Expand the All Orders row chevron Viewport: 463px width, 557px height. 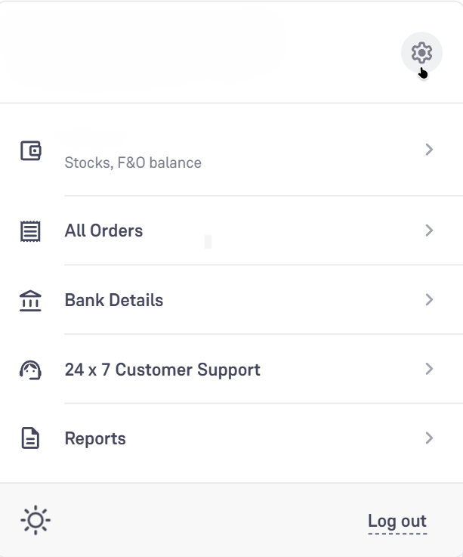[429, 231]
